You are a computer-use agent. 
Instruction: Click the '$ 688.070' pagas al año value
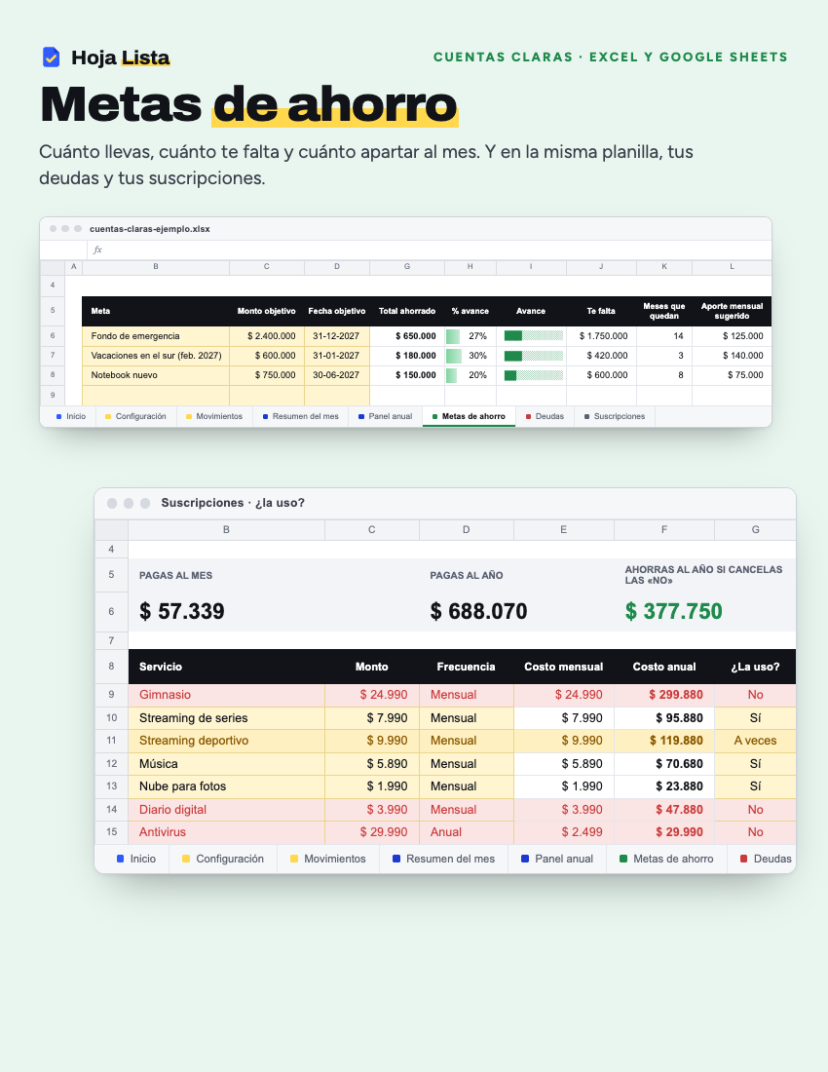pyautogui.click(x=478, y=611)
